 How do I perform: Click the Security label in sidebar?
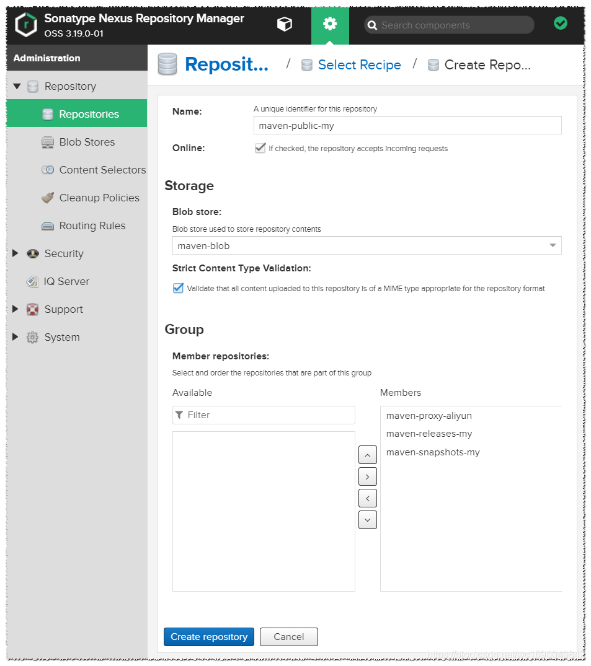64,253
